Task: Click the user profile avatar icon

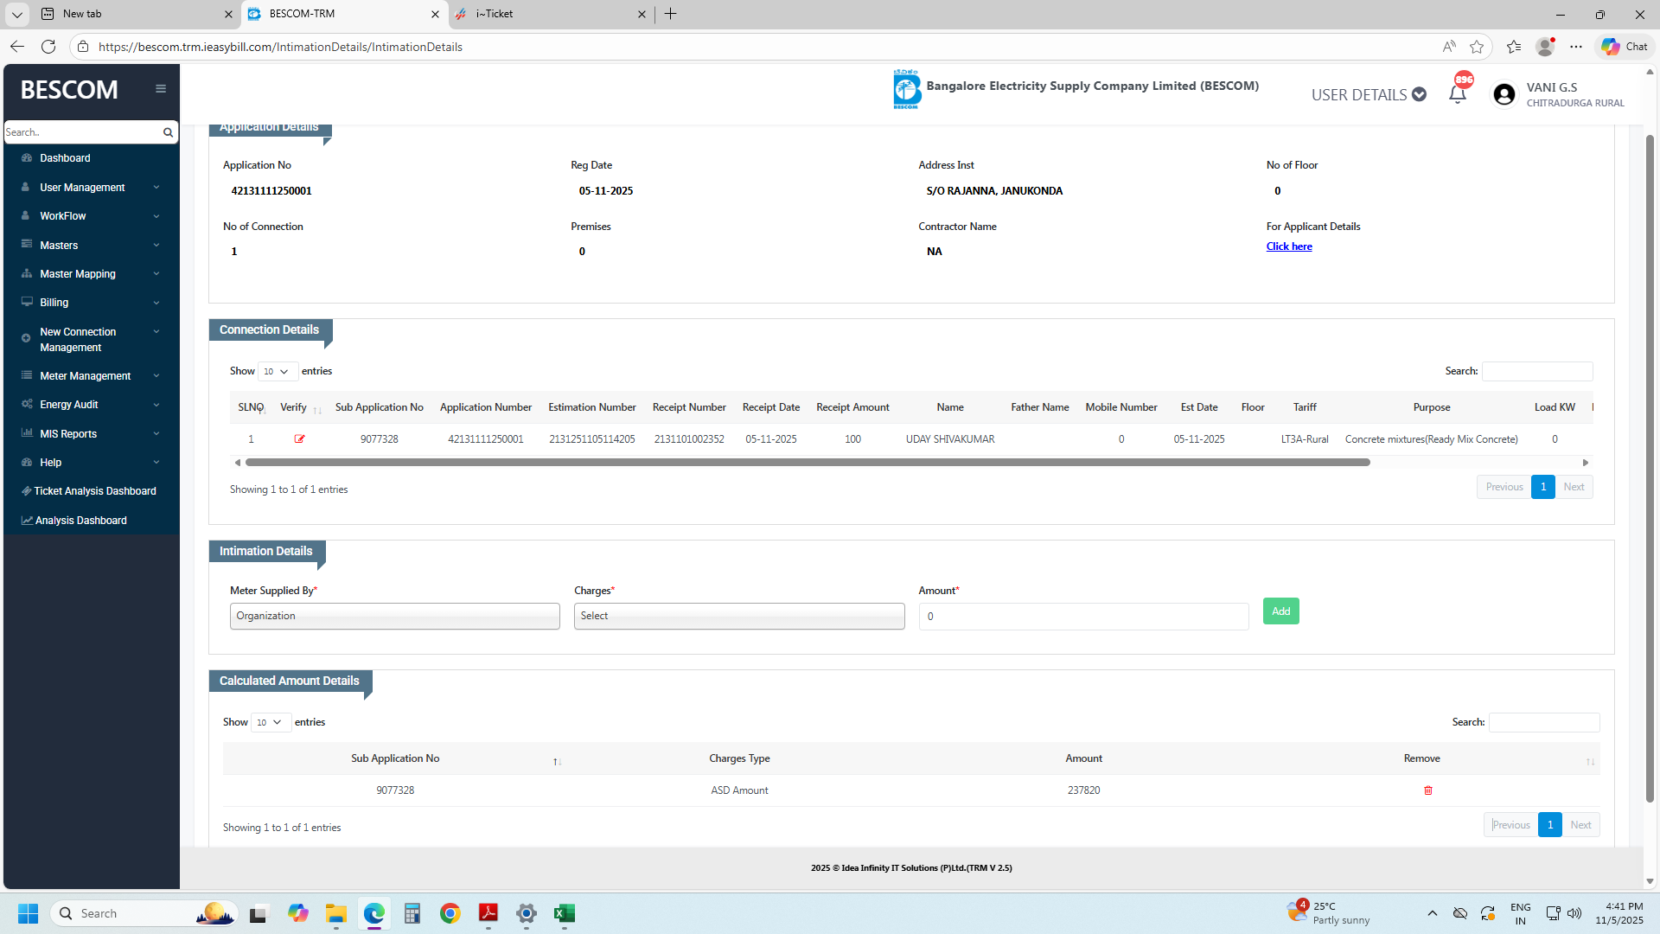Action: (1504, 95)
